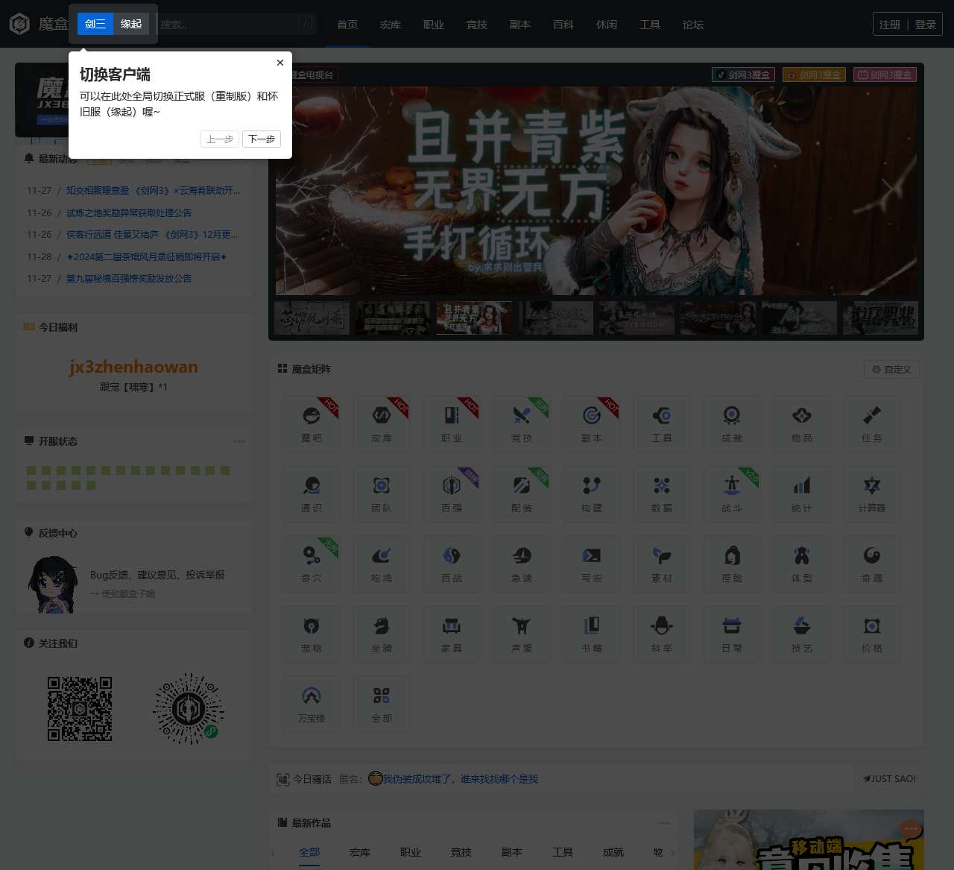
Task: Open the 写宏 macro-writing tile
Action: [x=592, y=563]
